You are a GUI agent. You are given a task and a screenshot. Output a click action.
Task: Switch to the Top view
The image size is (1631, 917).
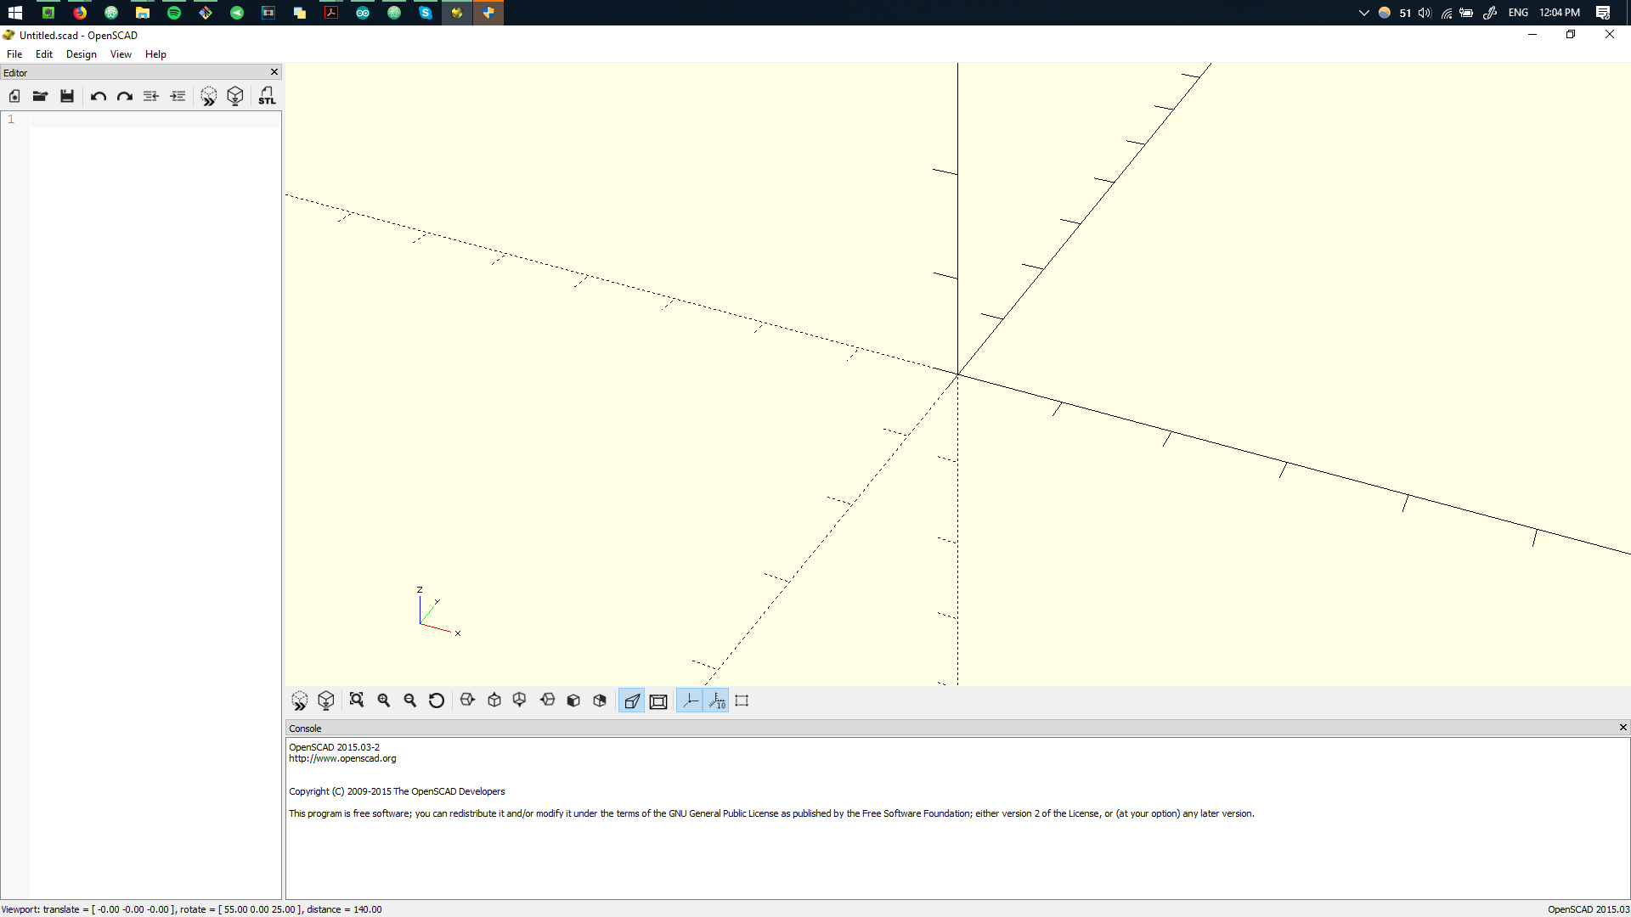click(x=494, y=700)
